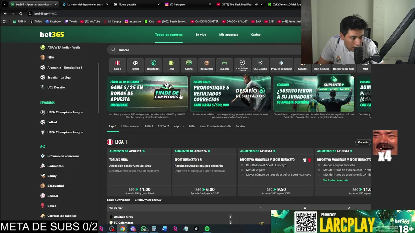Open the Fútbol quick sport icon

135,65
